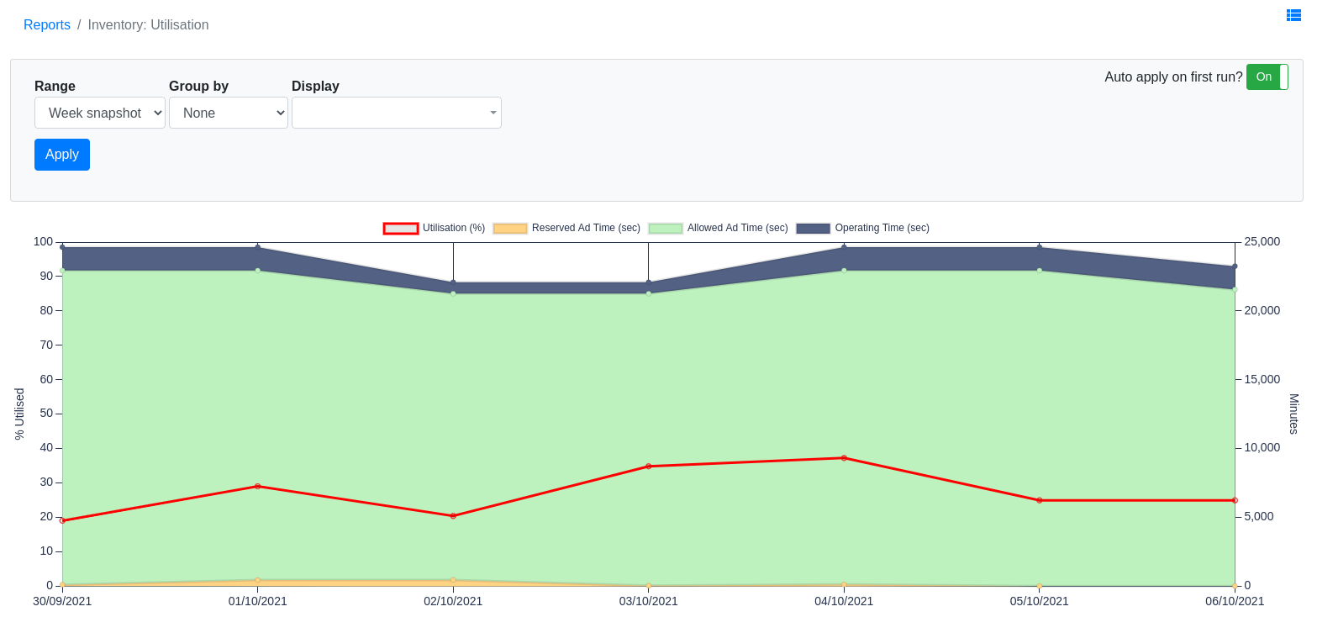This screenshot has width=1317, height=617.
Task: Open the Display multi-select field
Action: [397, 113]
